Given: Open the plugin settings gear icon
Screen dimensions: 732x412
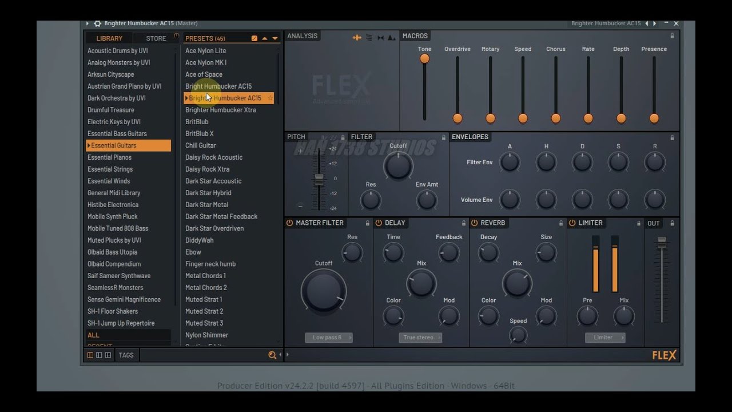Looking at the screenshot, I should point(97,23).
